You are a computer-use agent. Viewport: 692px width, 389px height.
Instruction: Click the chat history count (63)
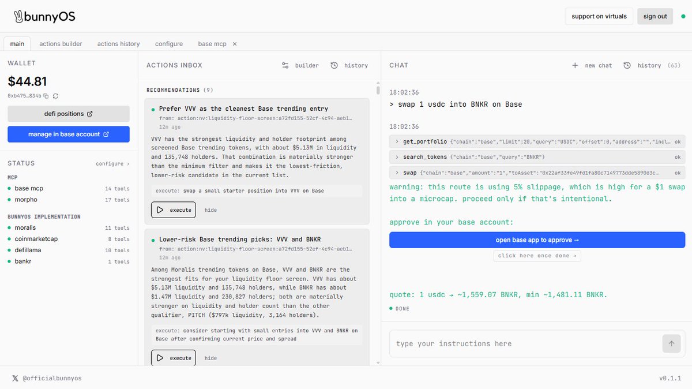tap(674, 65)
